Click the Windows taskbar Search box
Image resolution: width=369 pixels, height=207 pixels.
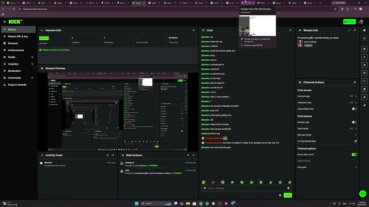tap(156, 204)
